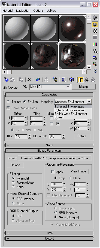100x248 pixels.
Task: Select the dark glossy sphere sample slot
Action: pyautogui.click(x=72, y=28)
